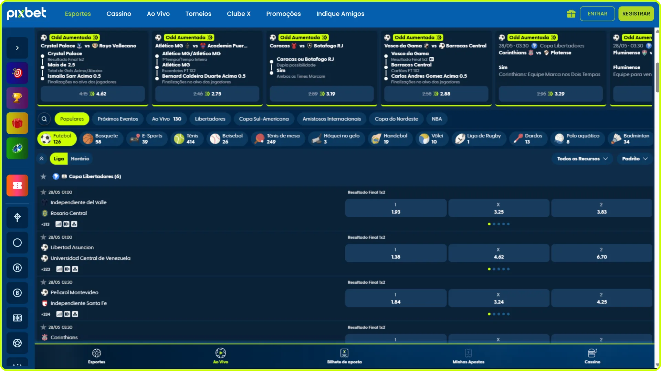The image size is (661, 371).
Task: Click the circle outline sidebar icon
Action: [x=17, y=243]
